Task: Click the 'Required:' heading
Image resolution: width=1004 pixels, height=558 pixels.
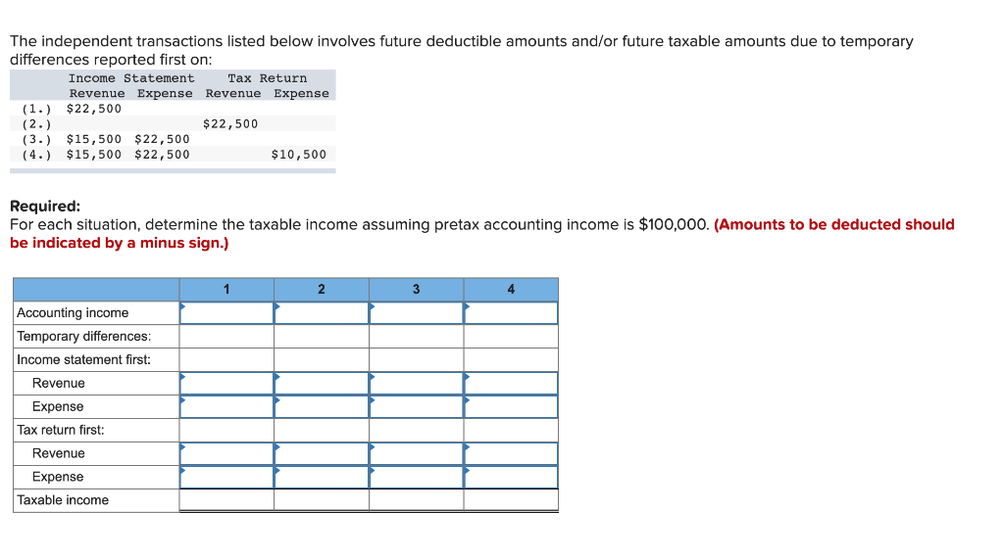Action: click(45, 207)
